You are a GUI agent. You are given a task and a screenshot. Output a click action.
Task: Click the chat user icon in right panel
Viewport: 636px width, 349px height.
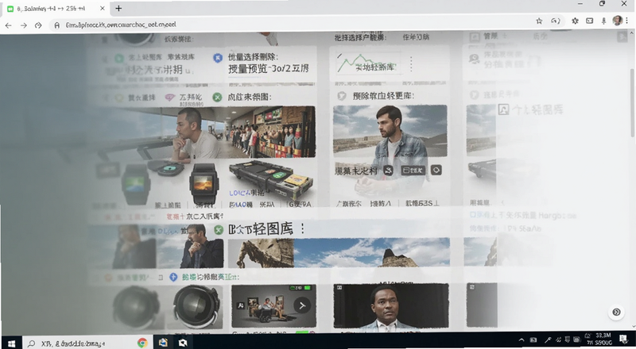[474, 59]
